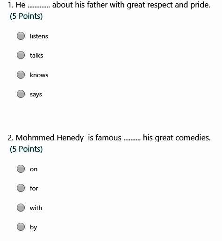Click the 'says' answer label text
Screen dimensions: 222x241
coord(36,95)
